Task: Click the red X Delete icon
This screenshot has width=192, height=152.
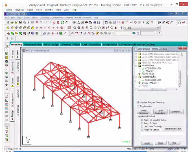Action: click(x=37, y=22)
